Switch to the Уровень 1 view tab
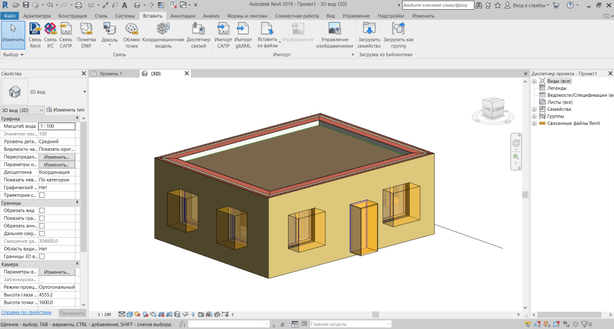Screen dimensions: 614x329 (111, 74)
